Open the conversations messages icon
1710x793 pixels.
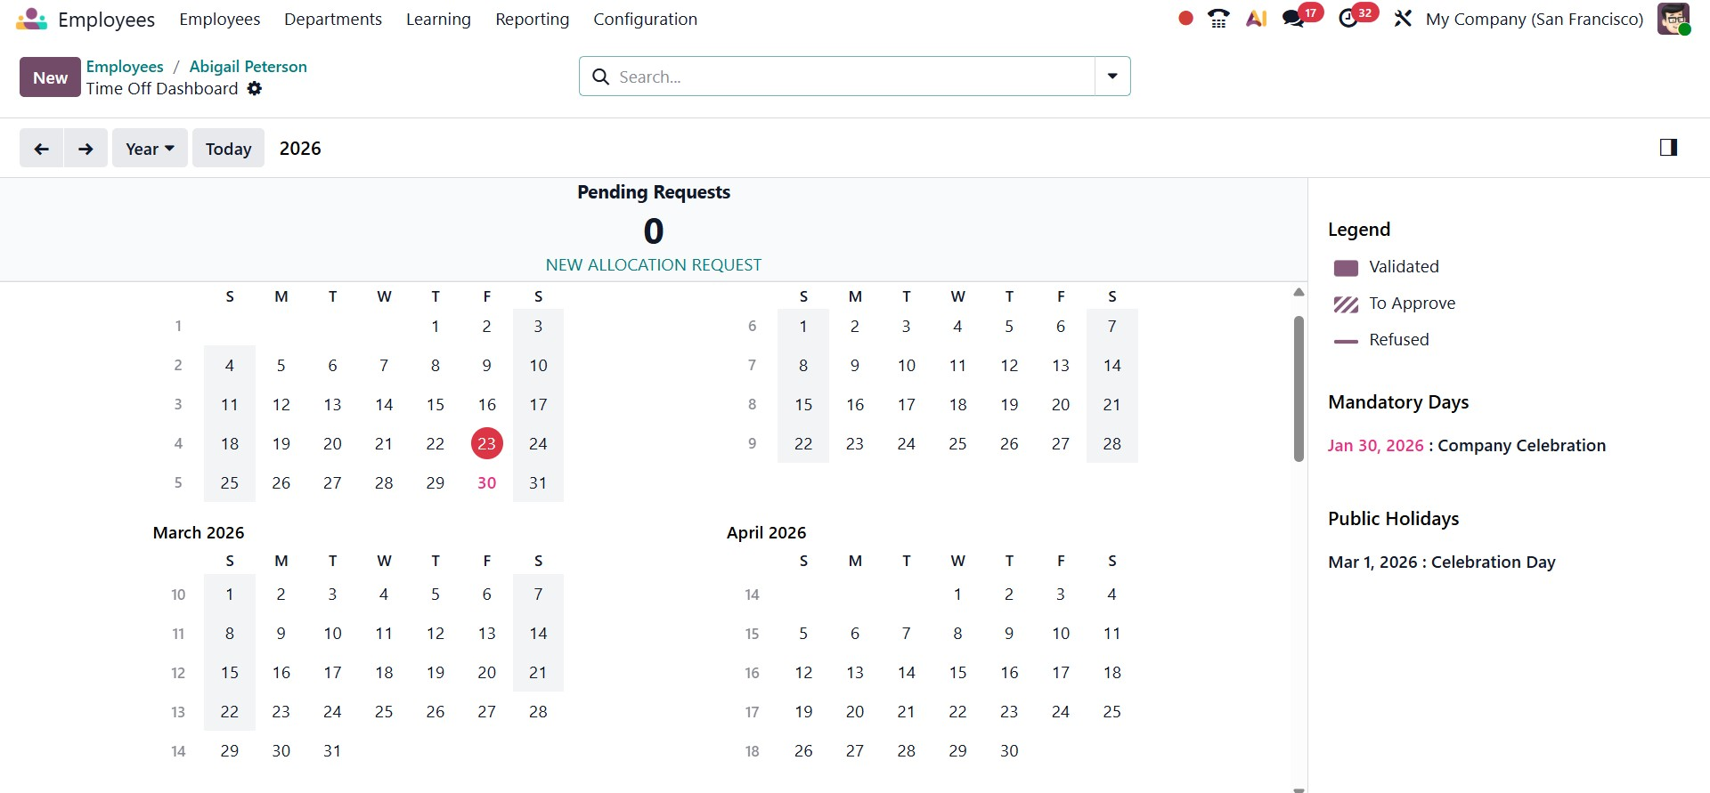pos(1293,19)
